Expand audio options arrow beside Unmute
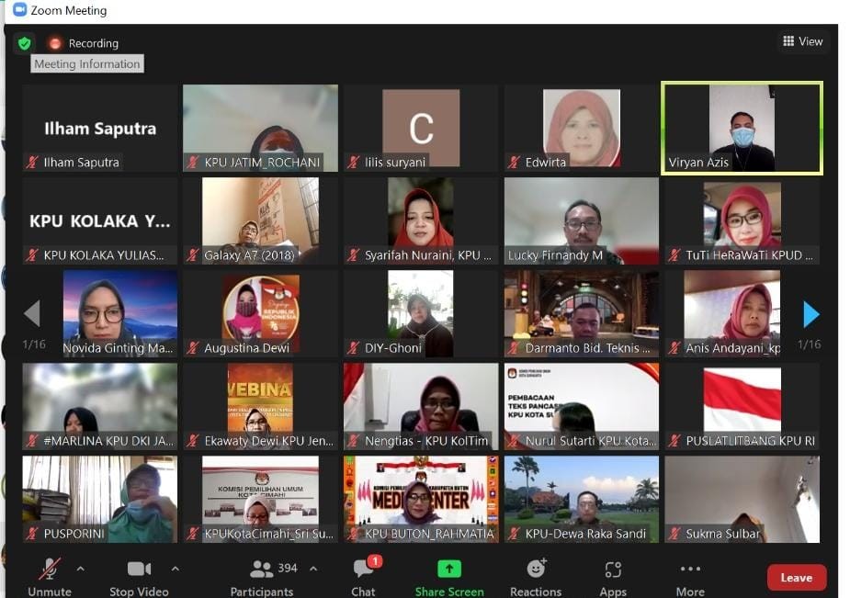 81,569
